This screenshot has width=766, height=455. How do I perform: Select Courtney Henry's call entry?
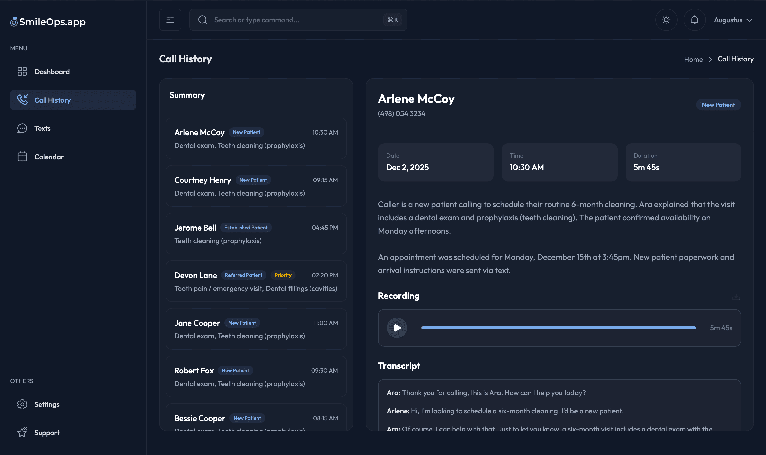pyautogui.click(x=256, y=186)
